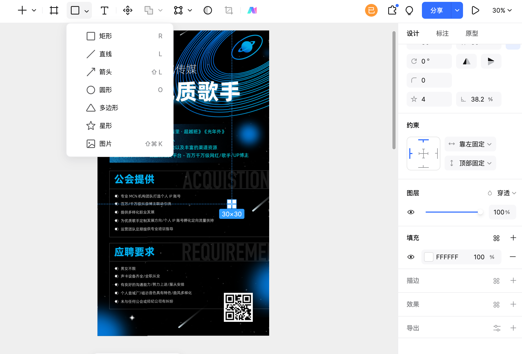Screen dimensions: 522x354
Task: Choose 圆形 from the shape menu
Action: tap(120, 90)
